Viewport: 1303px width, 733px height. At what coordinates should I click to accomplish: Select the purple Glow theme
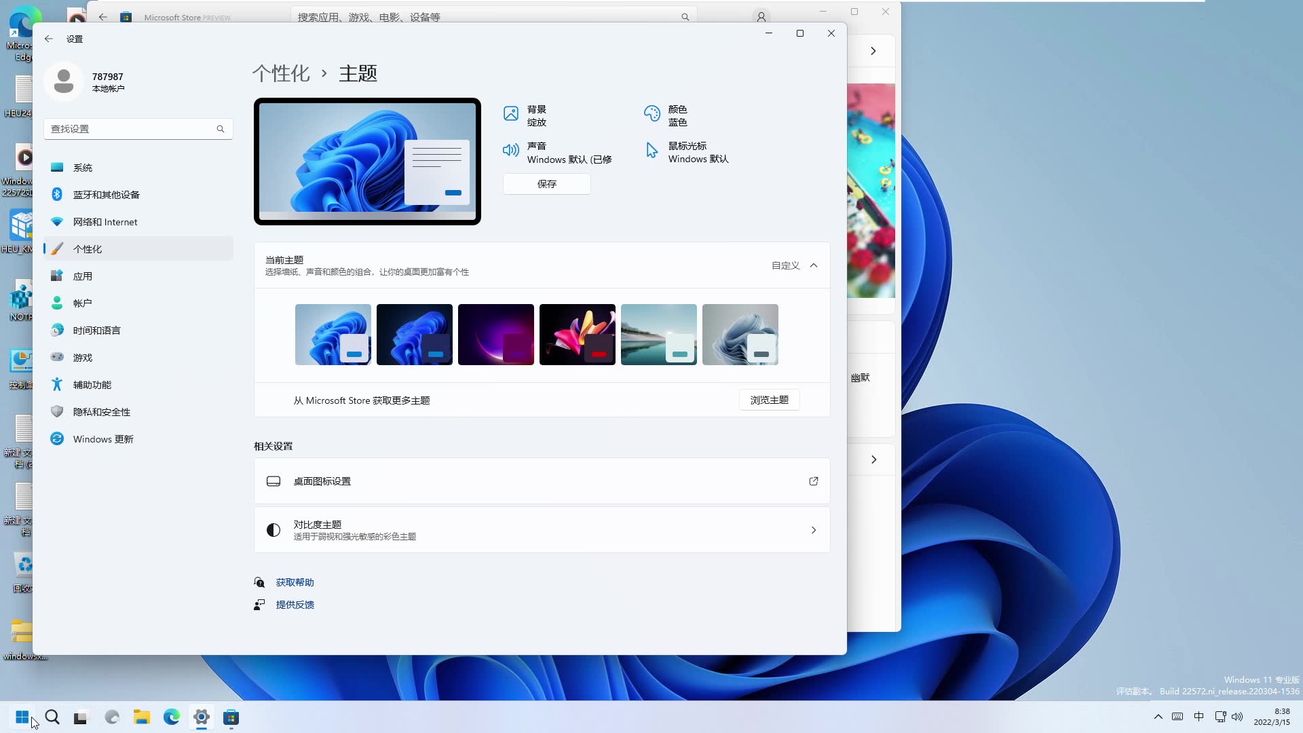click(x=496, y=335)
